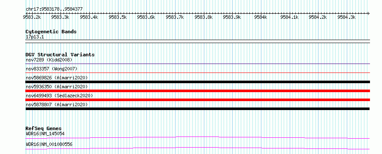Click the magenta WDR16|NM_145054 transcript line
The image size is (382, 154).
pyautogui.click(x=197, y=137)
